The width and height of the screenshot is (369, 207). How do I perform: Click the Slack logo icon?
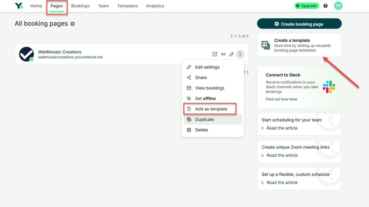(x=329, y=86)
